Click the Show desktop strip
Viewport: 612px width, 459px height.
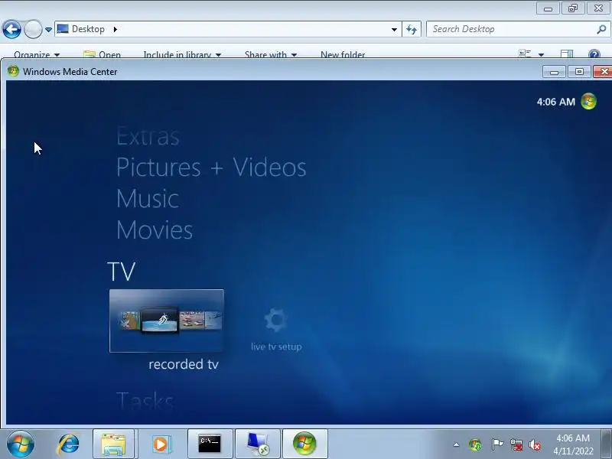tap(607, 444)
